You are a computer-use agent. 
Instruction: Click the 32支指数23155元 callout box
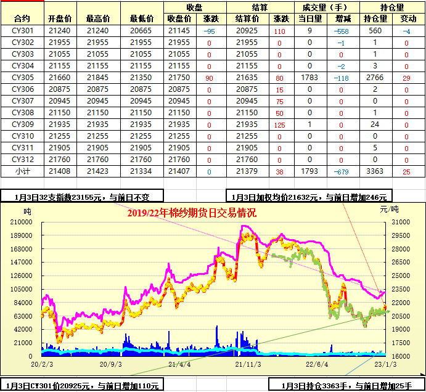83,197
